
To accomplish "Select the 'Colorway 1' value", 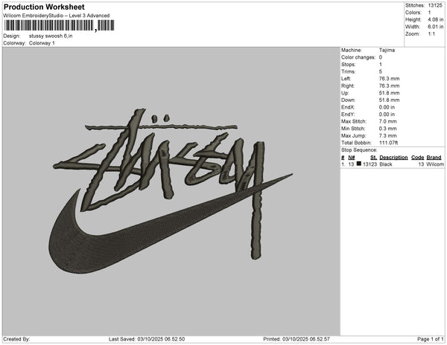I will point(42,43).
